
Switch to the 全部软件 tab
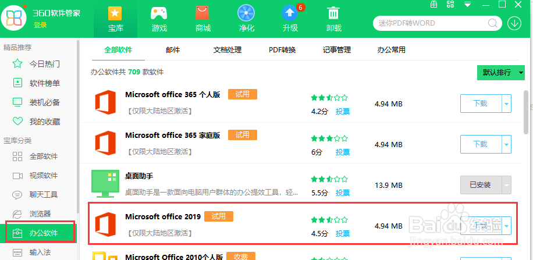pyautogui.click(x=118, y=50)
